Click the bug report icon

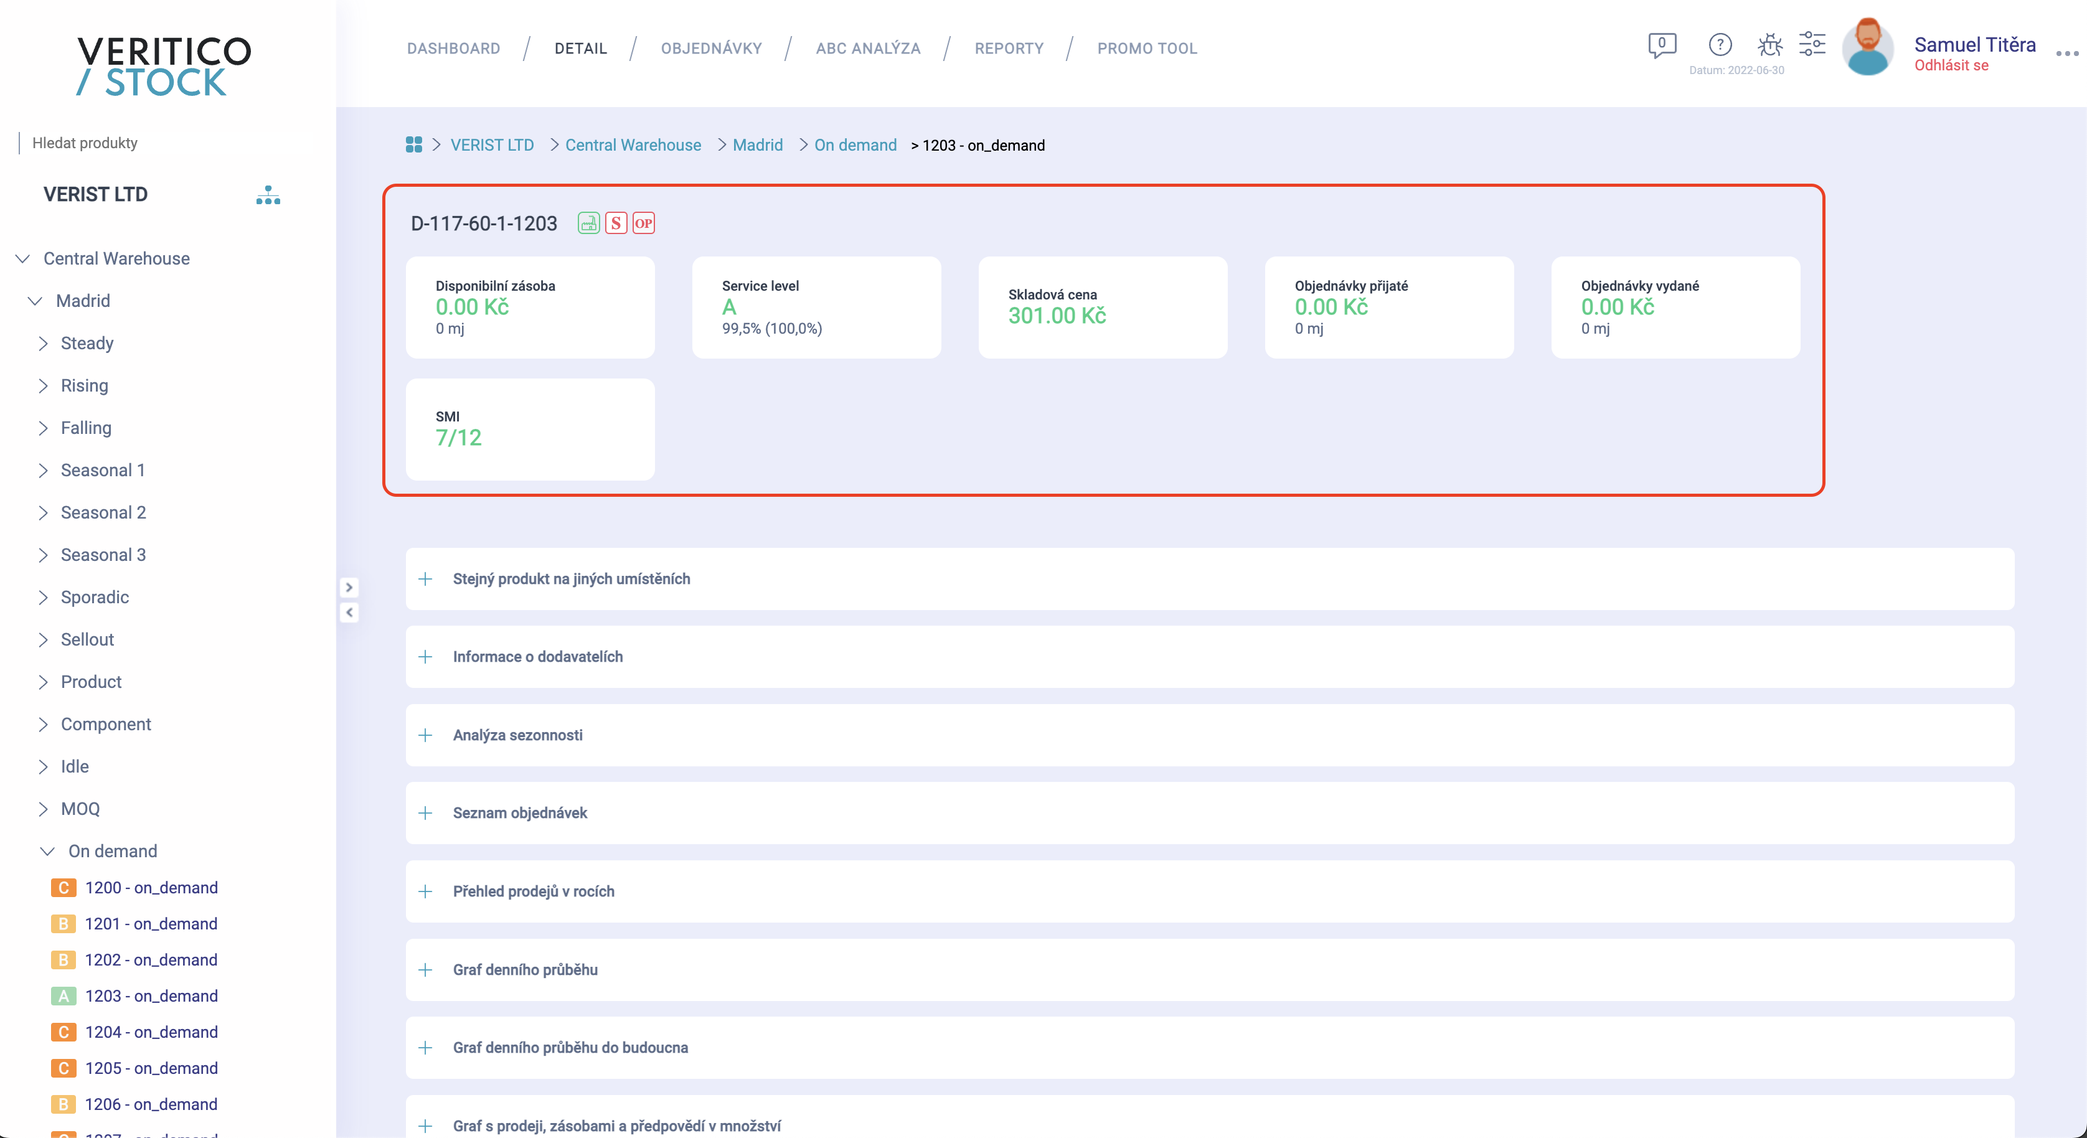click(1769, 45)
